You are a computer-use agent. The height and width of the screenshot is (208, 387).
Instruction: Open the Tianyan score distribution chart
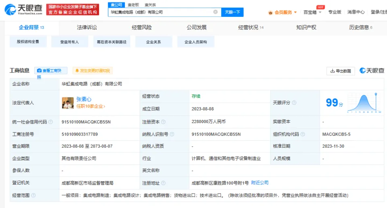[364, 103]
